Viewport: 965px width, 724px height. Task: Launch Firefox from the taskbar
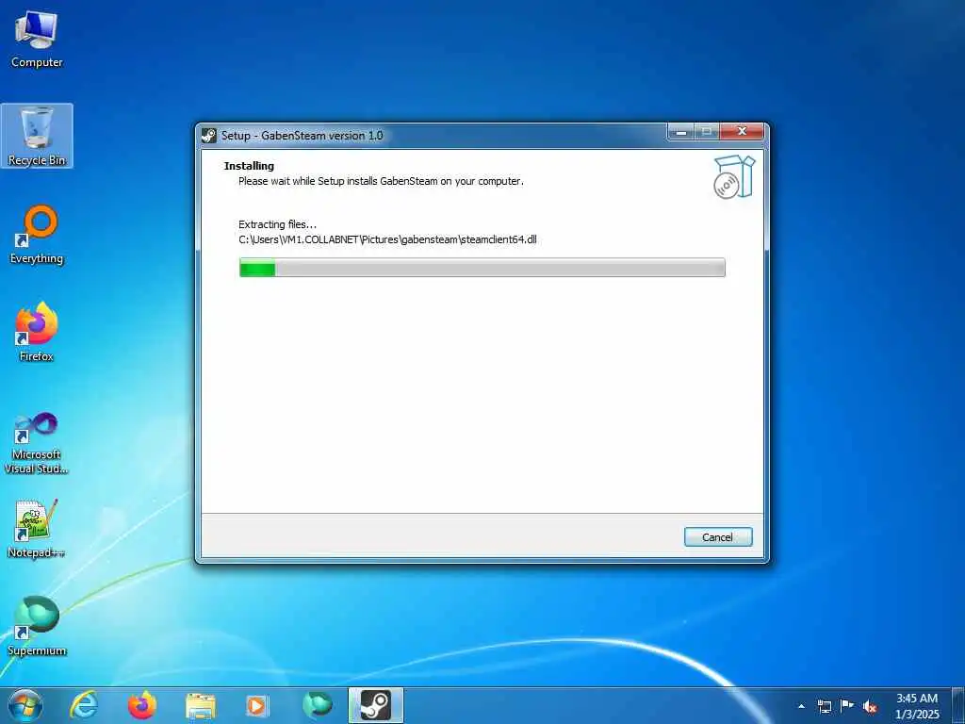(142, 705)
